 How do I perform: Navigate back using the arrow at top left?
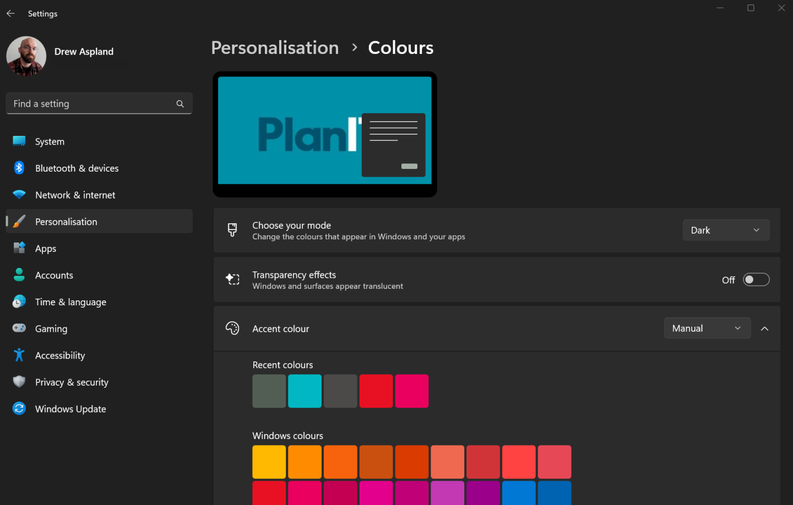tap(10, 13)
